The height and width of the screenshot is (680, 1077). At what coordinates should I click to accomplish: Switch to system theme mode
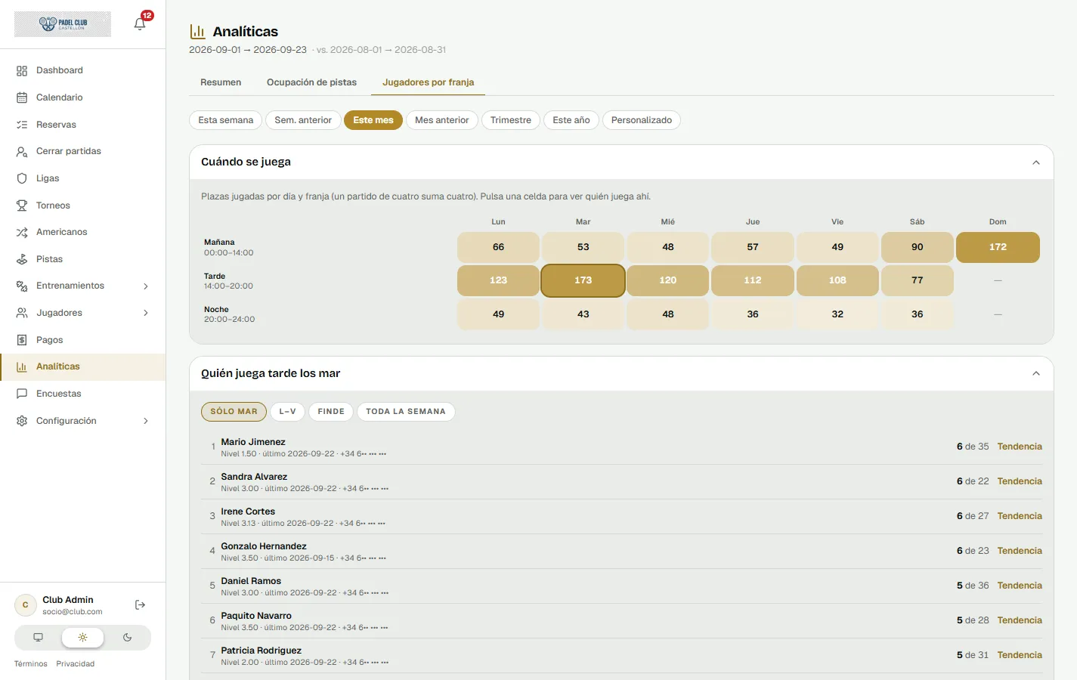pos(38,638)
